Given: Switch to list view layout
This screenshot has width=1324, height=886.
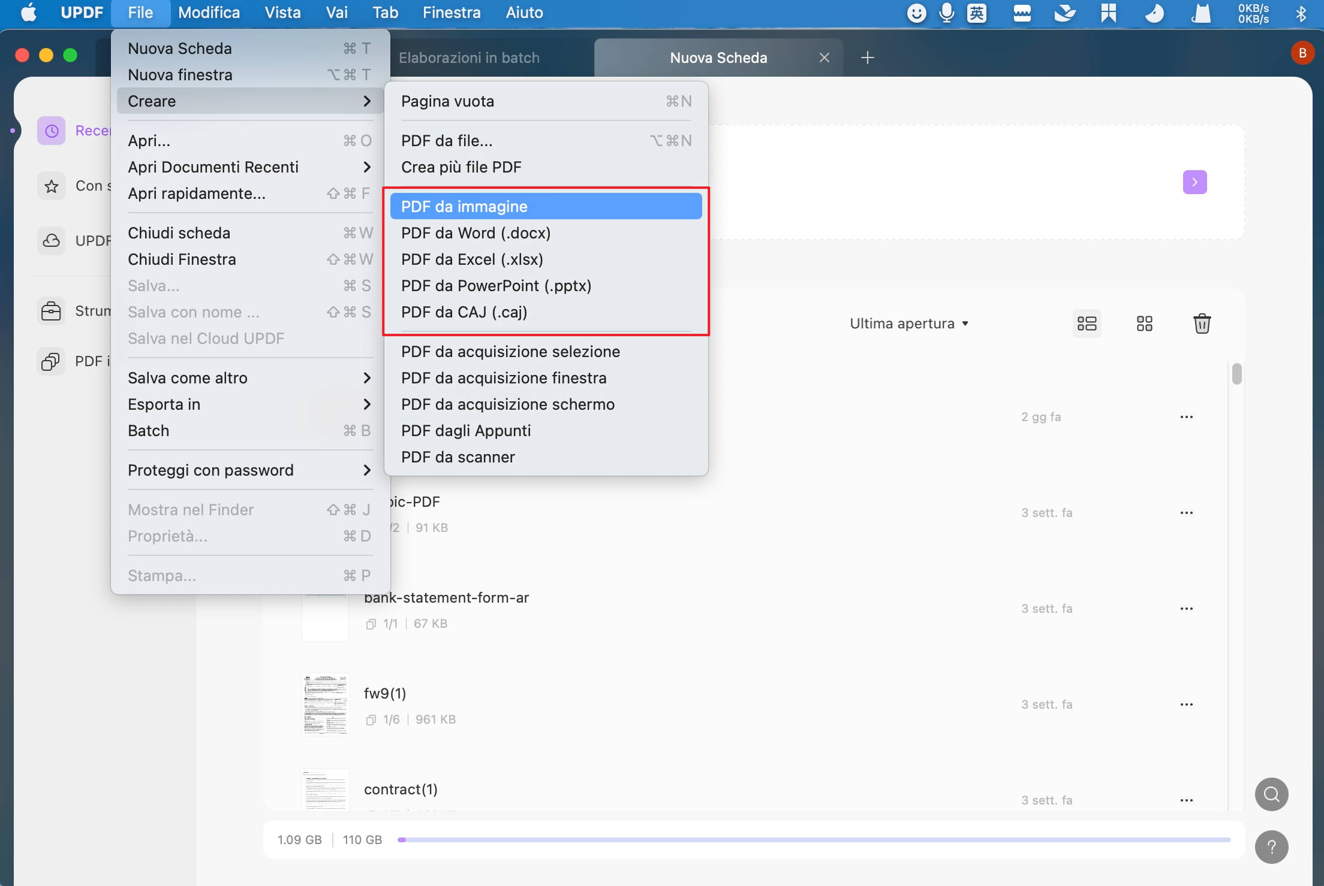Looking at the screenshot, I should (1087, 323).
